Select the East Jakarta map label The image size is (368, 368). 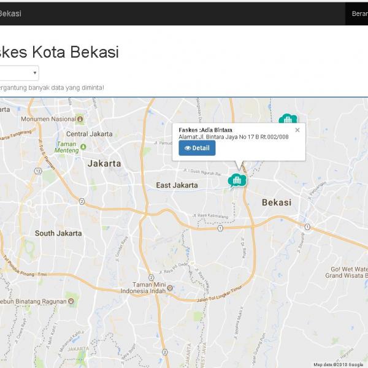pos(177,185)
